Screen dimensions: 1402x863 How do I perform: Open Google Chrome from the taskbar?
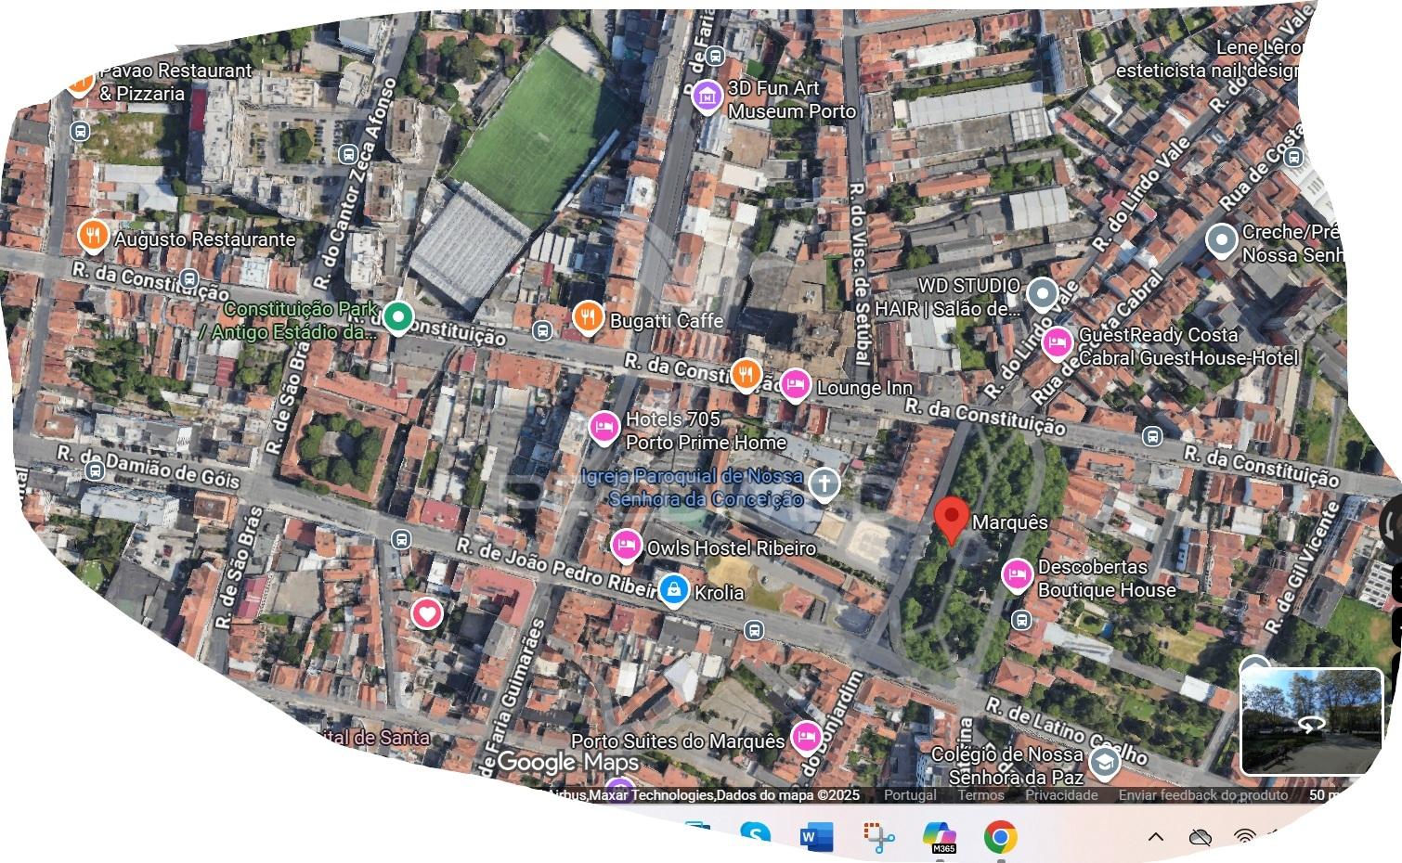pos(1000,837)
